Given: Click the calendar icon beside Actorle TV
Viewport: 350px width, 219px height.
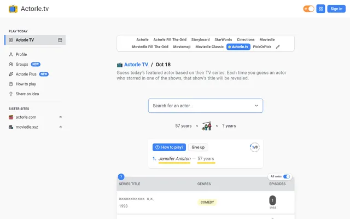Looking at the screenshot, I should [60, 40].
